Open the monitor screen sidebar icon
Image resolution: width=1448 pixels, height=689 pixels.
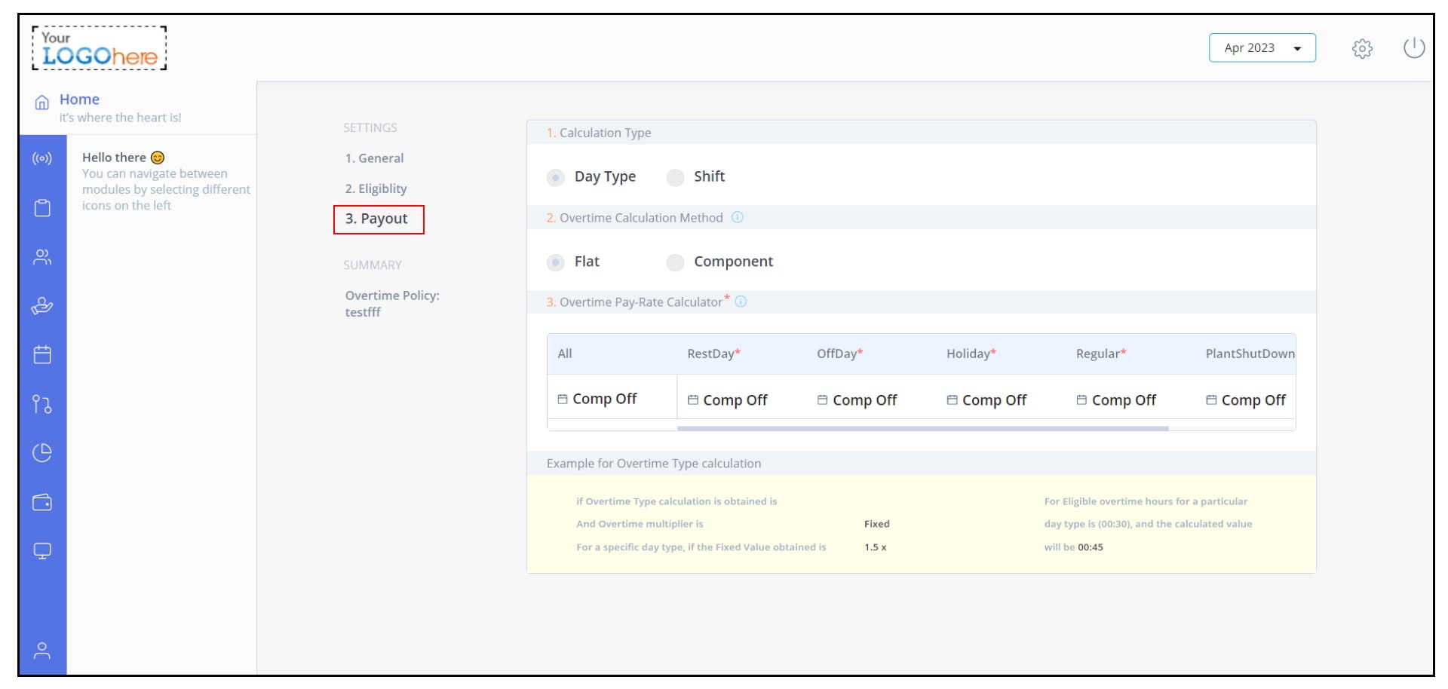point(42,551)
